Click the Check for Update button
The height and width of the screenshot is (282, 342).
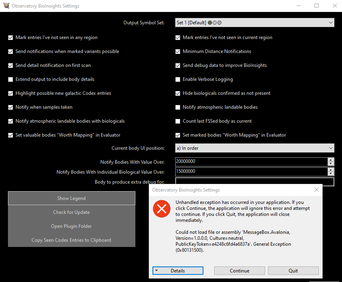72,212
